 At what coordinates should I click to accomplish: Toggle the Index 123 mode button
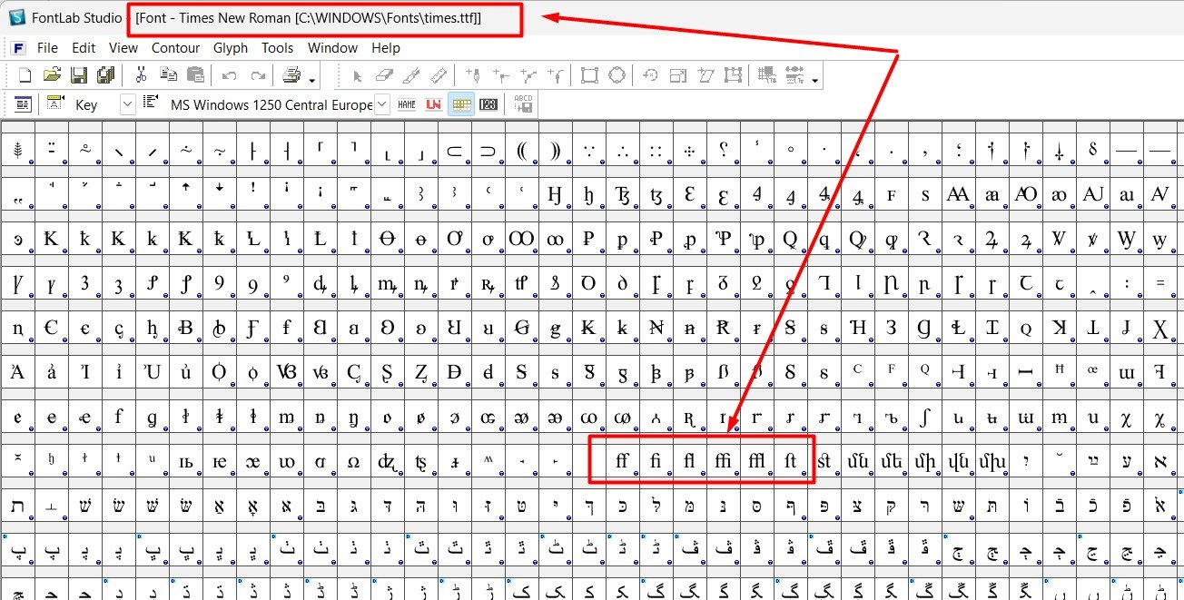click(x=488, y=104)
